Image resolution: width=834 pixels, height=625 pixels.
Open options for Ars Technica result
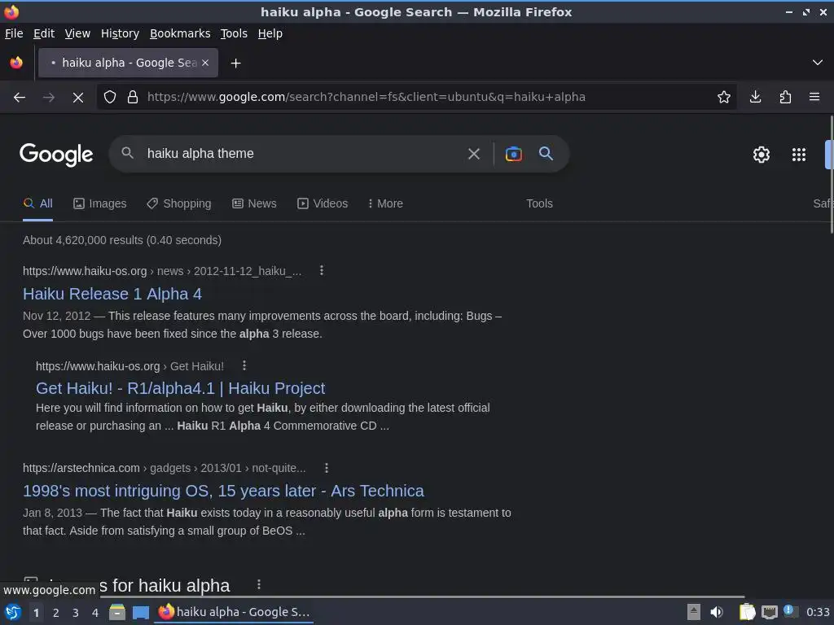pyautogui.click(x=326, y=468)
